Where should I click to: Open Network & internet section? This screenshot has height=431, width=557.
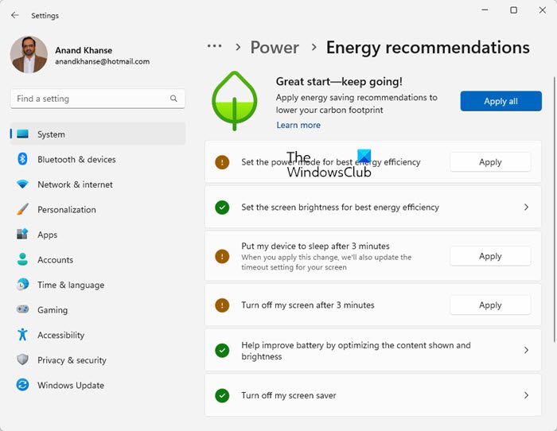pyautogui.click(x=75, y=184)
